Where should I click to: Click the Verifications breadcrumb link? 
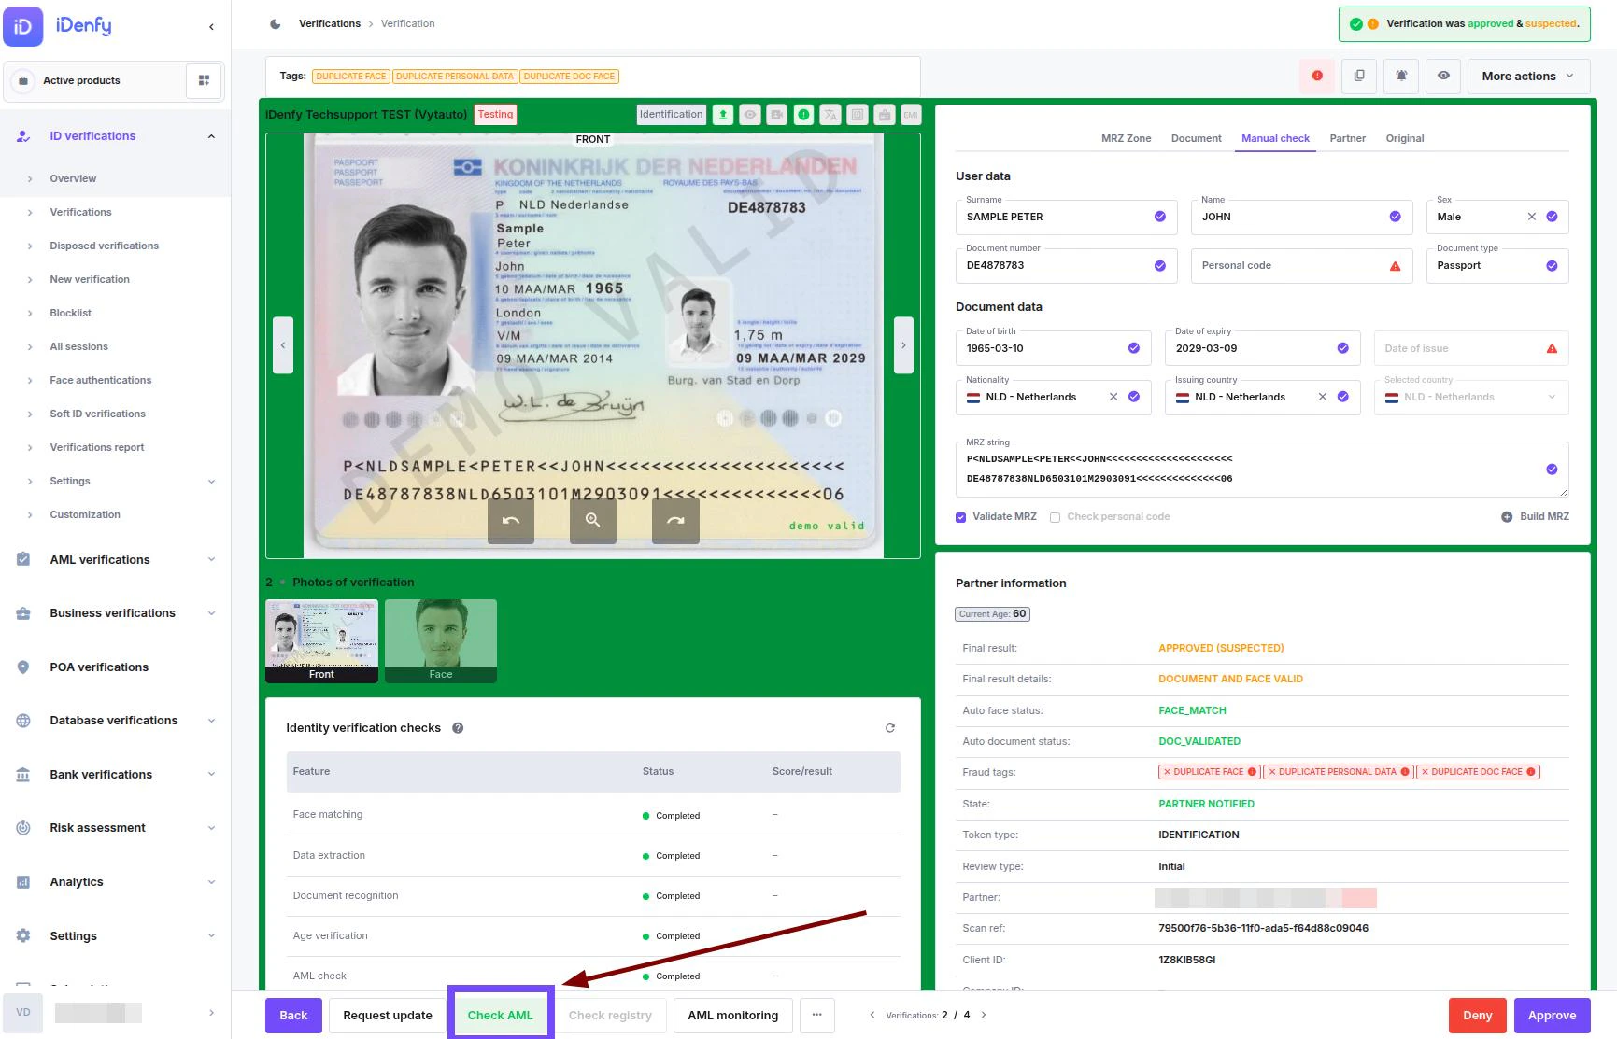tap(330, 24)
